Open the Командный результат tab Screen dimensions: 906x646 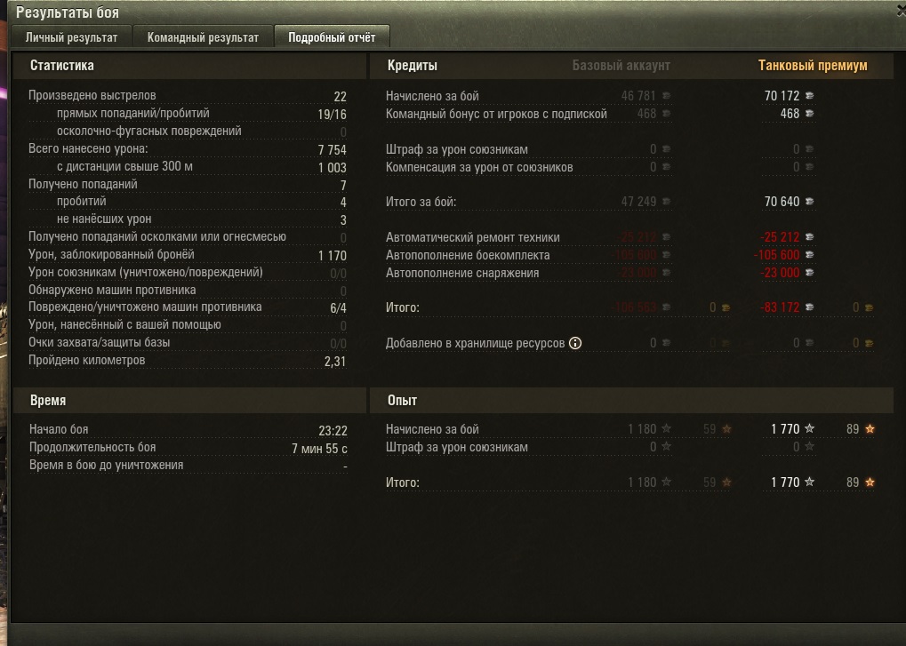point(203,37)
